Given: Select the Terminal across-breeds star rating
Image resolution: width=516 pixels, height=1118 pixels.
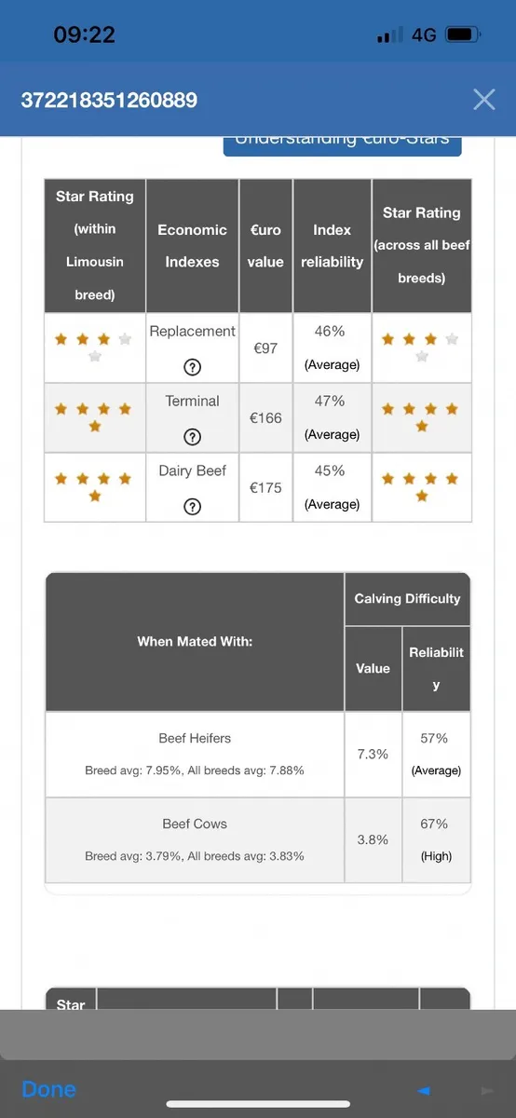Looking at the screenshot, I should coord(422,416).
